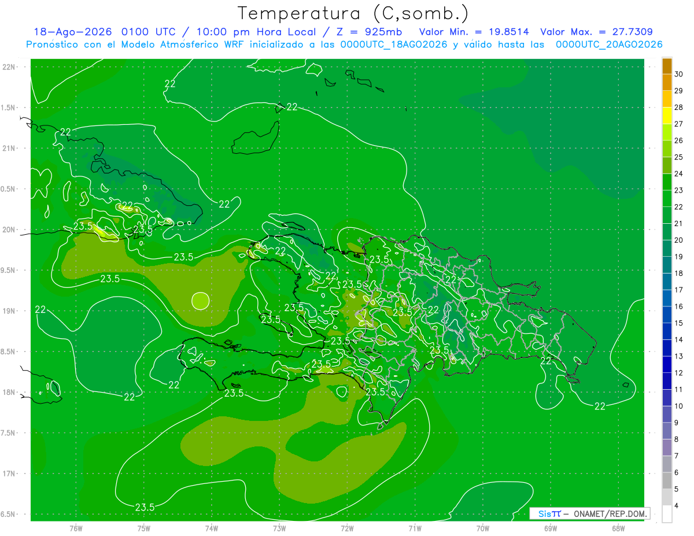694x536 pixels.
Task: Click the small light-green circle west of Haiti
Action: tap(200, 301)
